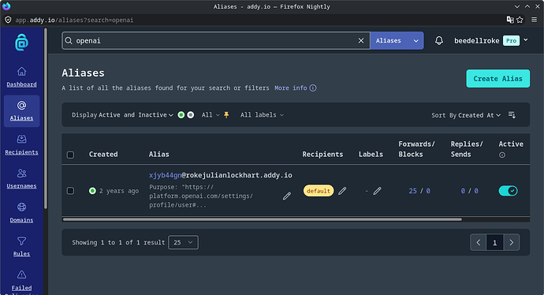This screenshot has width=544, height=295.
Task: Check the select-all aliases header checkbox
Action: 70,155
